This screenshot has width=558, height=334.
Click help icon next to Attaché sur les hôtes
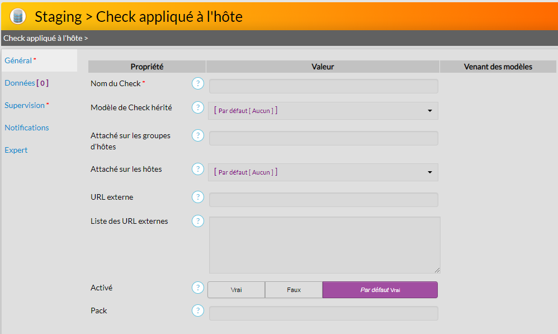[198, 169]
